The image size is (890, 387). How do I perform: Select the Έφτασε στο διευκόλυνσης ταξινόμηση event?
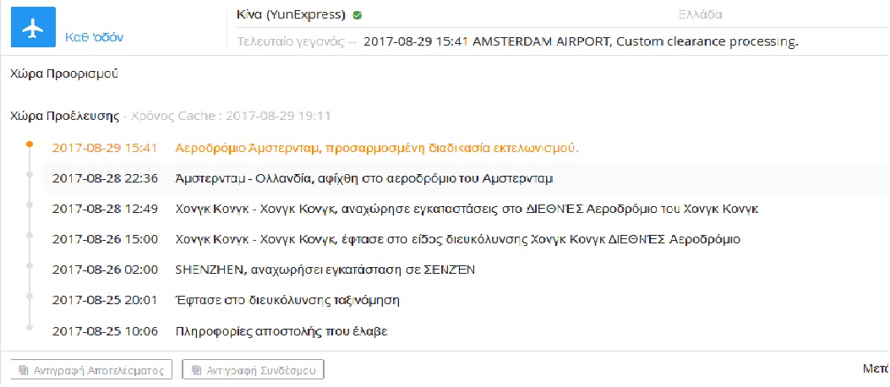287,300
